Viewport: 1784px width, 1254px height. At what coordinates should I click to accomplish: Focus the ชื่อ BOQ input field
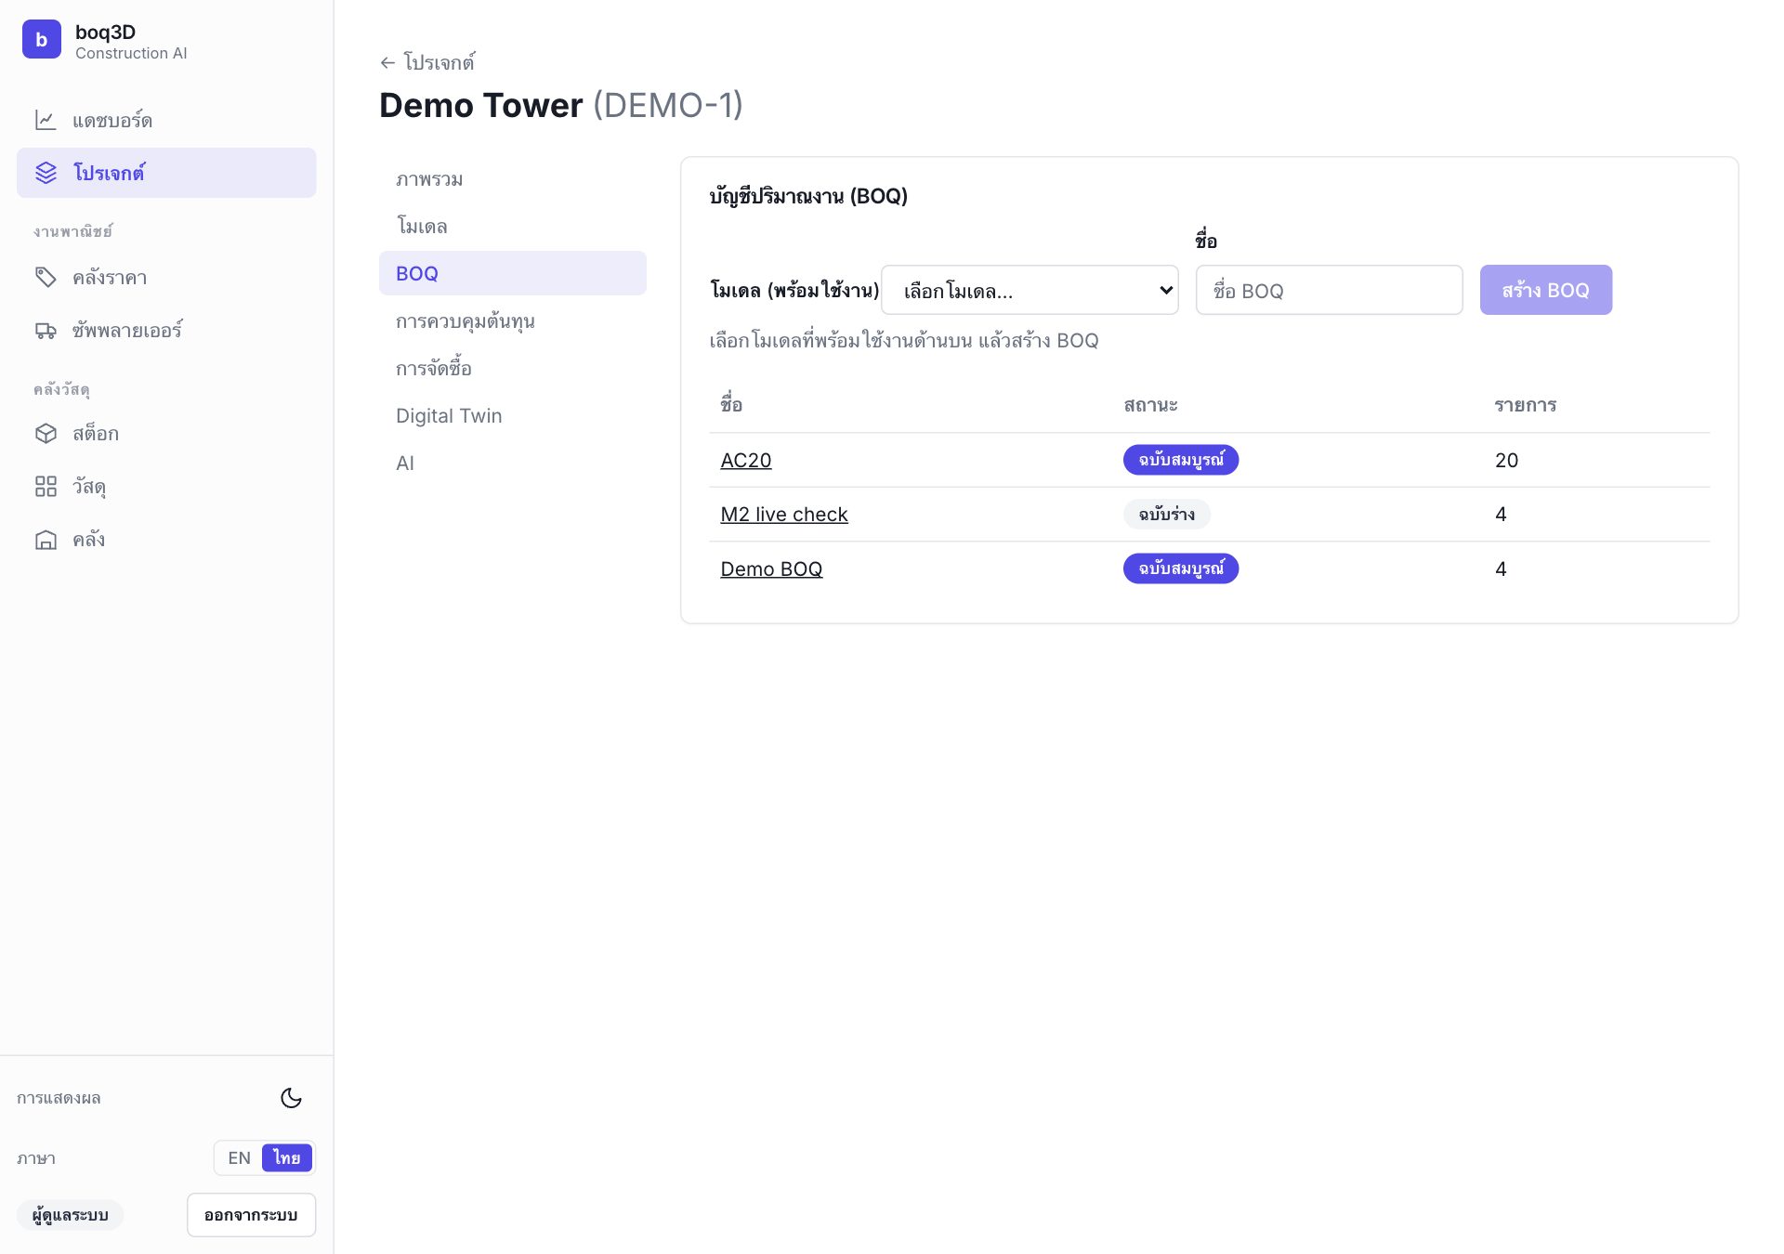[1329, 291]
